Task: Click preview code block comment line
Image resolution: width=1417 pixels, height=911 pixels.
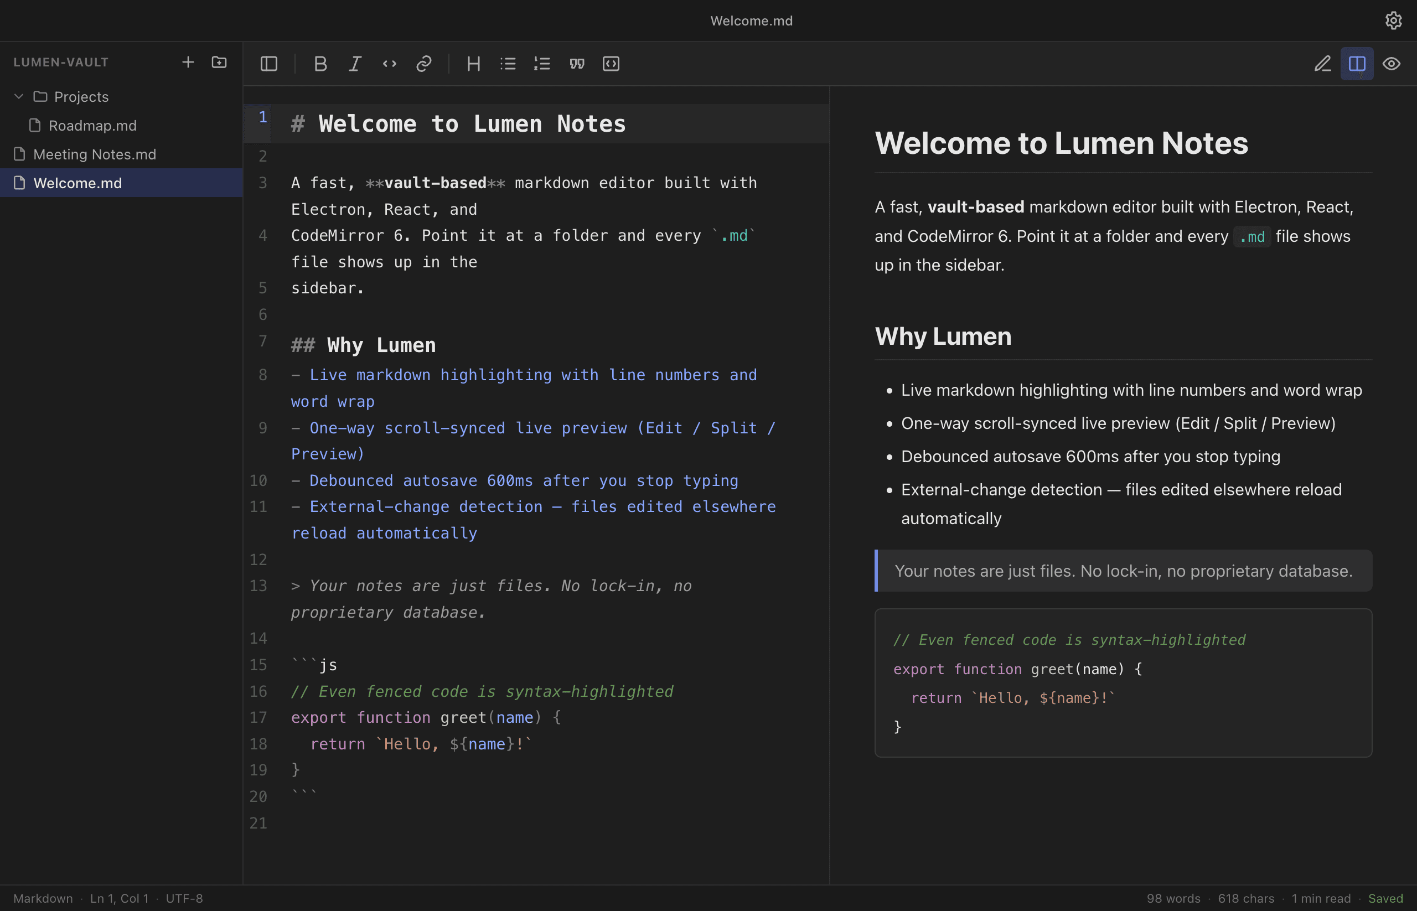Action: 1069,639
